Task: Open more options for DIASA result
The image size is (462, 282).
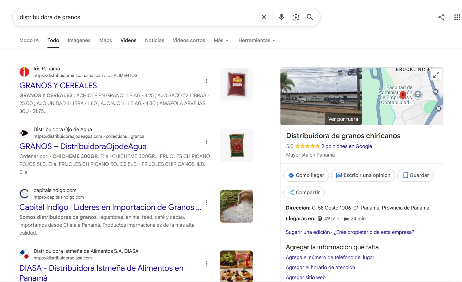Action: pos(207,263)
